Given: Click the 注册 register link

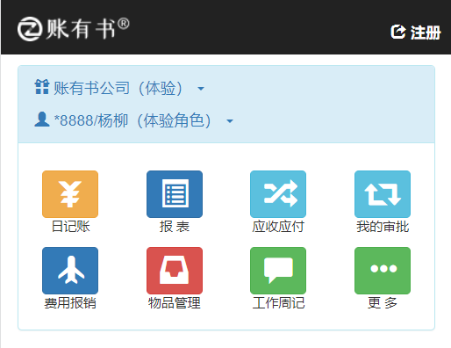Looking at the screenshot, I should 416,32.
